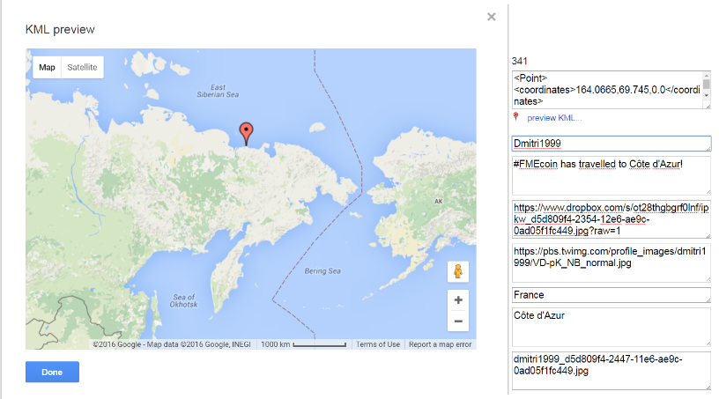The image size is (719, 399).
Task: Click the Côte d'Azur location field
Action: (611, 326)
